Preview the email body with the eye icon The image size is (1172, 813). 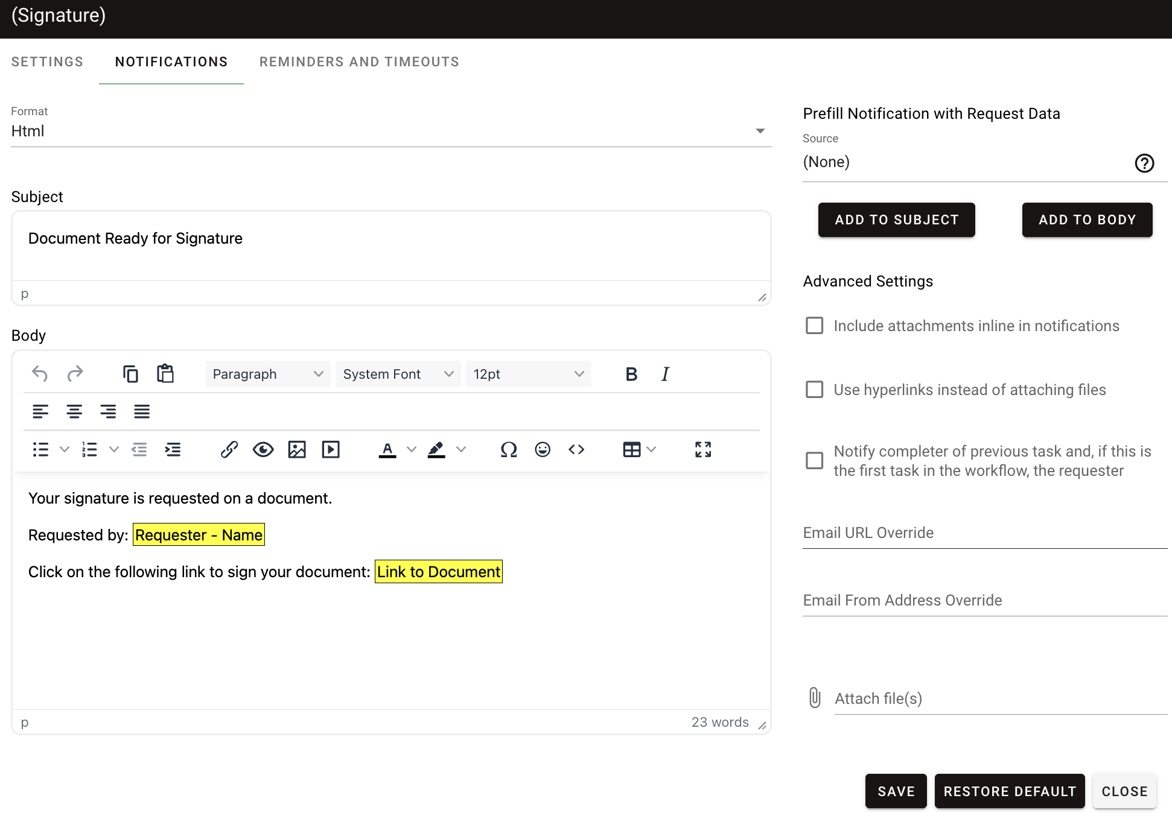[x=263, y=449]
